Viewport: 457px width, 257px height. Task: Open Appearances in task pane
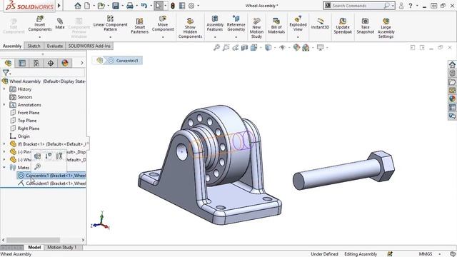point(452,99)
